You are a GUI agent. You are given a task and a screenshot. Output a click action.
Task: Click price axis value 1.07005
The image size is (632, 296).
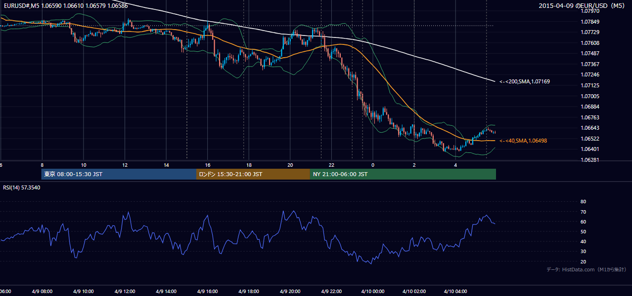[591, 96]
